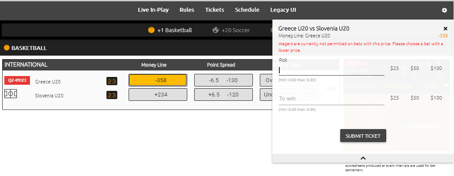This screenshot has height=176, width=454.
Task: Click the Slovenia U20 scoreboard number icon
Action: (112, 95)
